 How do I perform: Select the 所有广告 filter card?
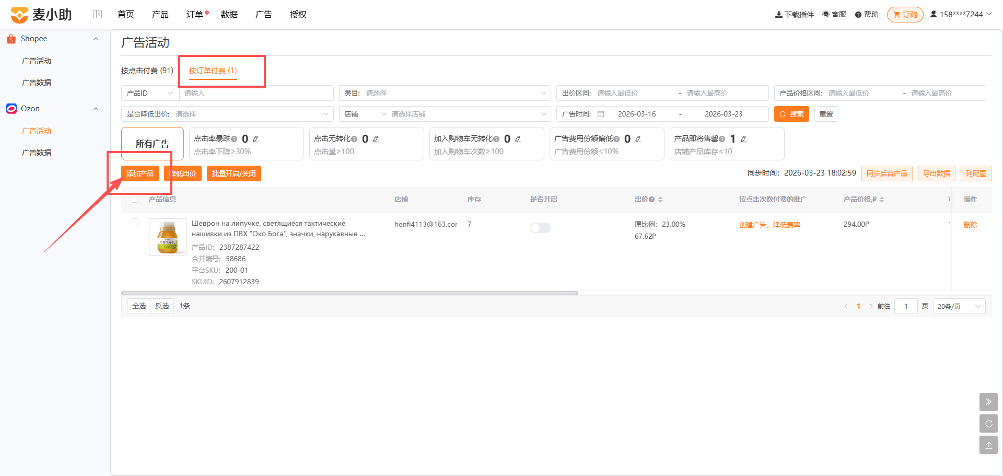coord(153,144)
